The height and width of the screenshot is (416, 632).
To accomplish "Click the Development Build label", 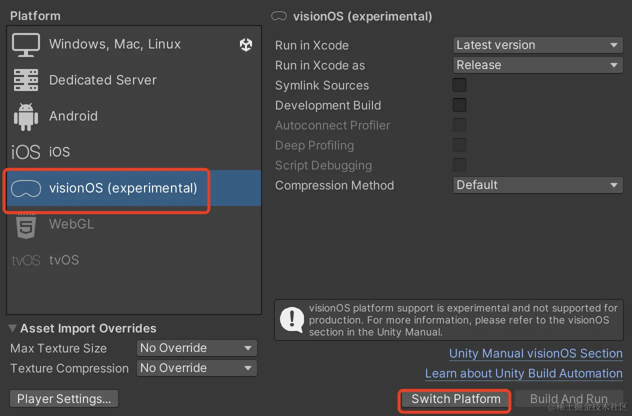I will [x=328, y=105].
